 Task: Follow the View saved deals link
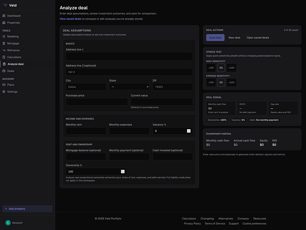click(70, 19)
